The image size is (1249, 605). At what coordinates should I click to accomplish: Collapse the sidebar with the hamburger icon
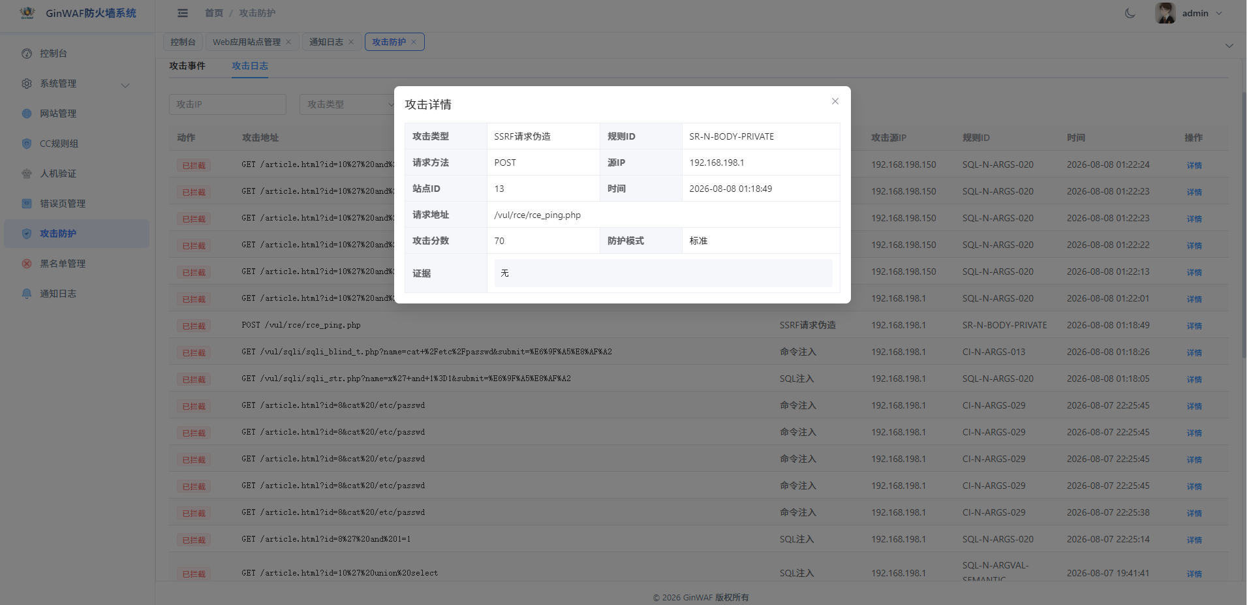(x=183, y=13)
